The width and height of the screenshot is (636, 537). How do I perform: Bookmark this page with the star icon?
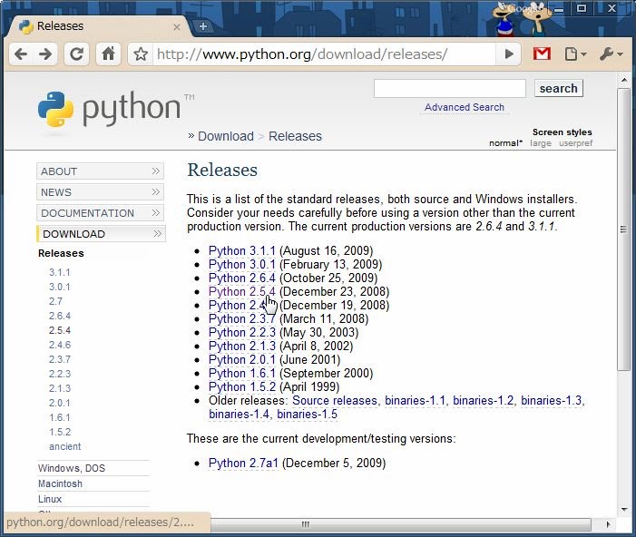[x=141, y=54]
